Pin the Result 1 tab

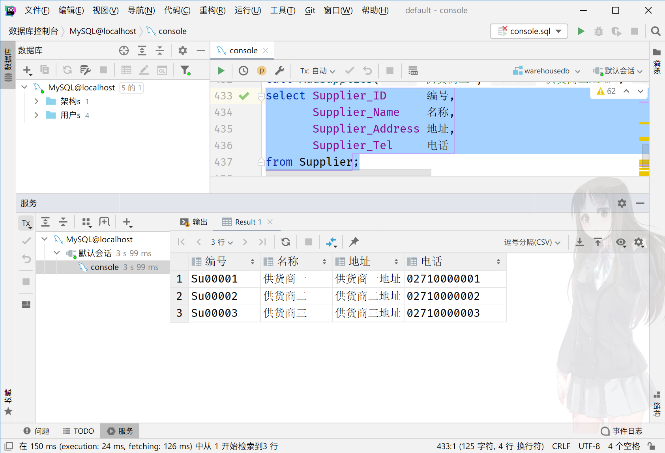pyautogui.click(x=354, y=242)
